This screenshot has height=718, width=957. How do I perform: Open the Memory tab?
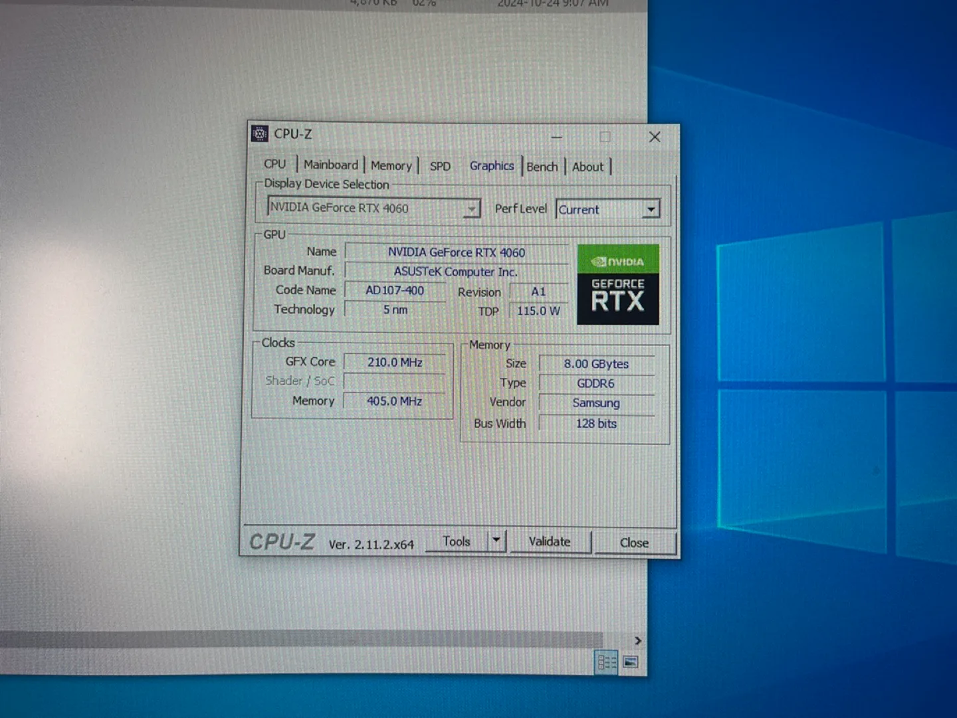[x=391, y=165]
